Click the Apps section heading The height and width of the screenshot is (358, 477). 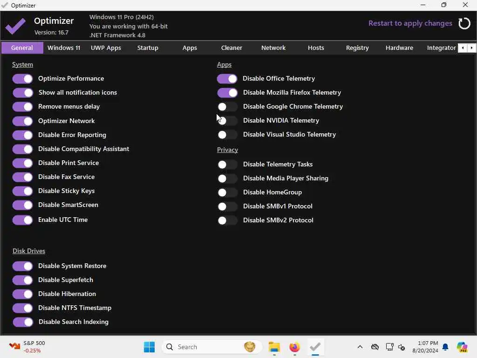click(x=224, y=64)
